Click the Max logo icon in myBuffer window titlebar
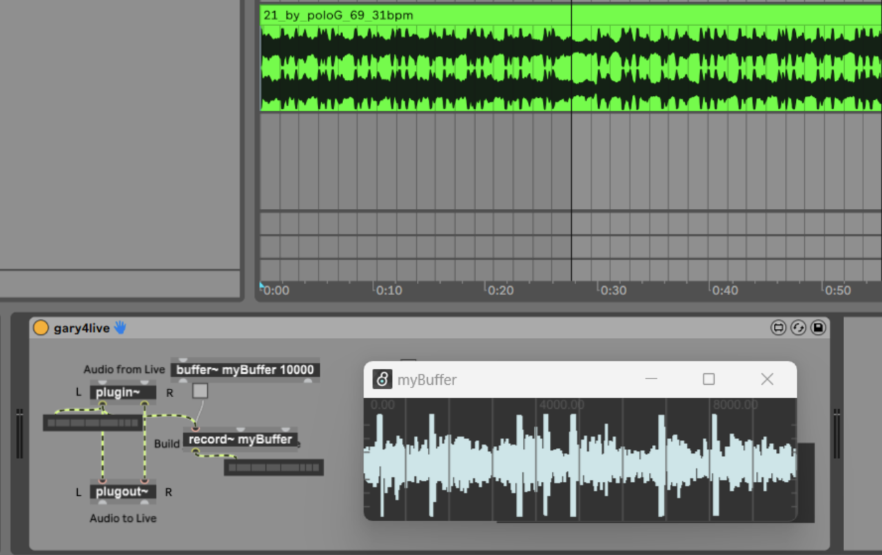The width and height of the screenshot is (882, 555). [381, 379]
